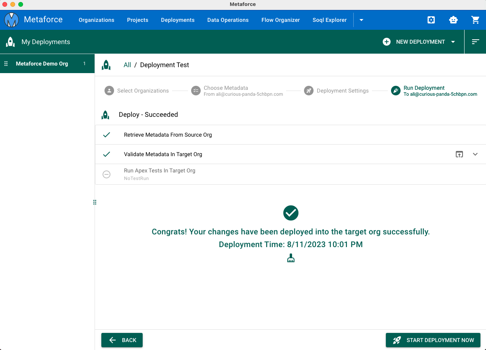Click the robot assistant icon

pyautogui.click(x=453, y=20)
